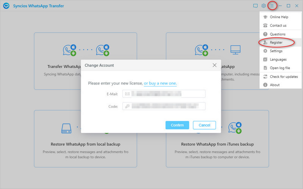Click the Transfer WhatsApp card title
Image resolution: width=303 pixels, height=189 pixels.
[x=64, y=67]
